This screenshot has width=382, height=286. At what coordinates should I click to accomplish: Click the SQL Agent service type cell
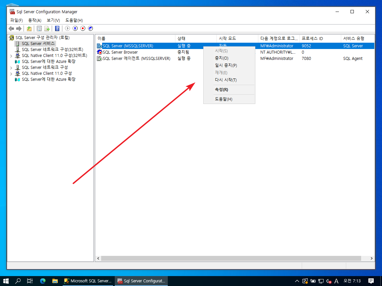point(353,58)
